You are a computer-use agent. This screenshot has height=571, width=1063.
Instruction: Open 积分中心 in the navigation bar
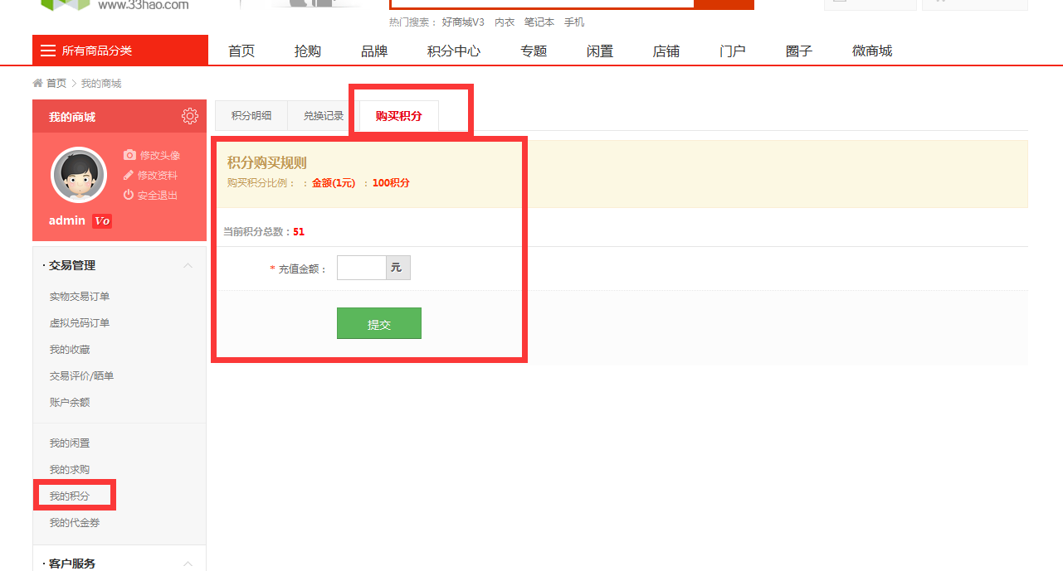(454, 51)
